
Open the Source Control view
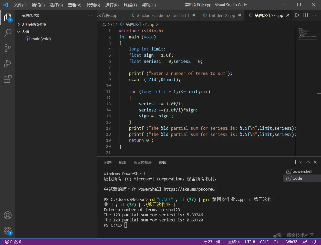click(8, 48)
